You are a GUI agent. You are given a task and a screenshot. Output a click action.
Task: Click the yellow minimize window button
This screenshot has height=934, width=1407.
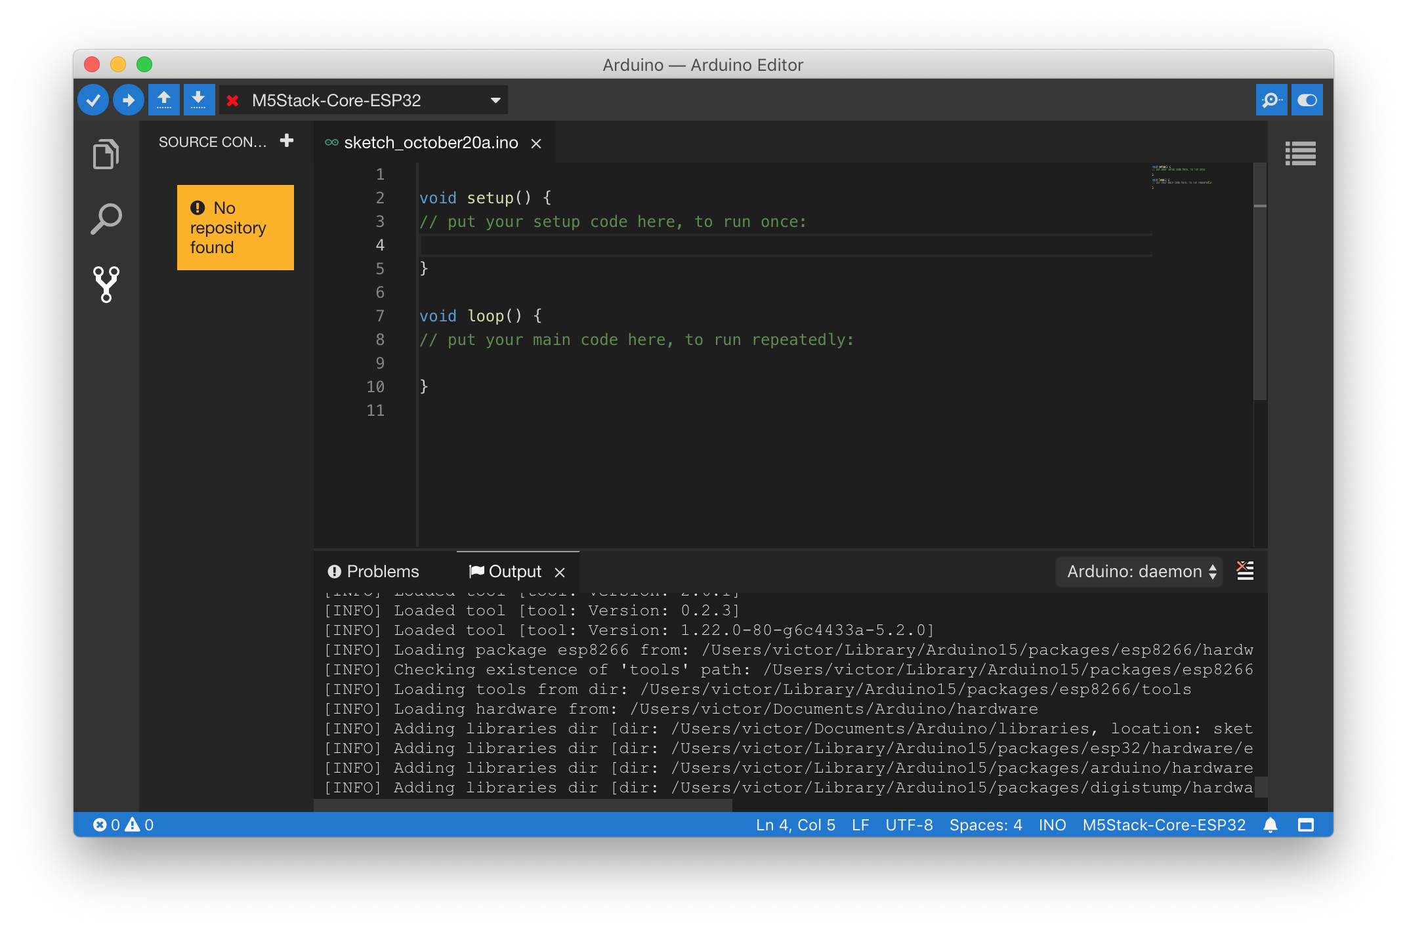click(118, 64)
